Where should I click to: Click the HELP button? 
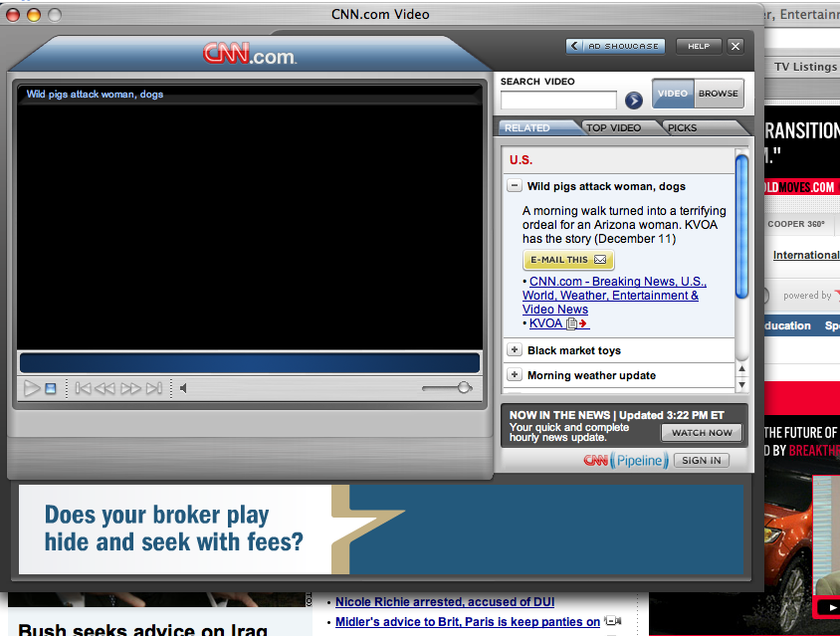coord(699,46)
